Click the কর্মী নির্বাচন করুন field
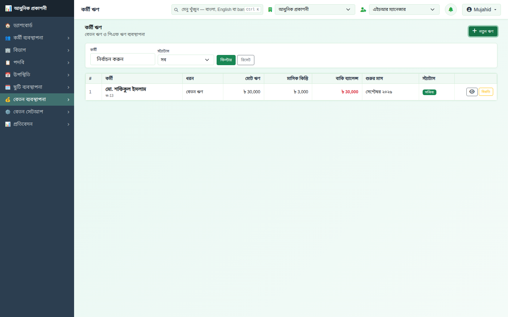This screenshot has height=317, width=508. [x=123, y=59]
